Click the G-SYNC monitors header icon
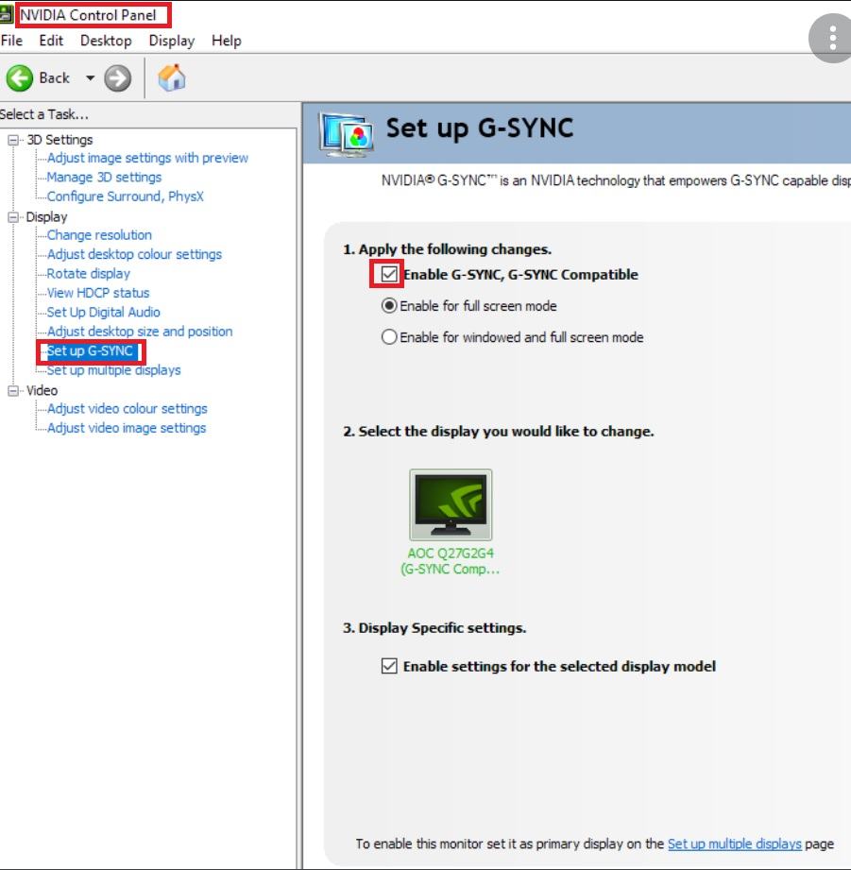 [346, 134]
